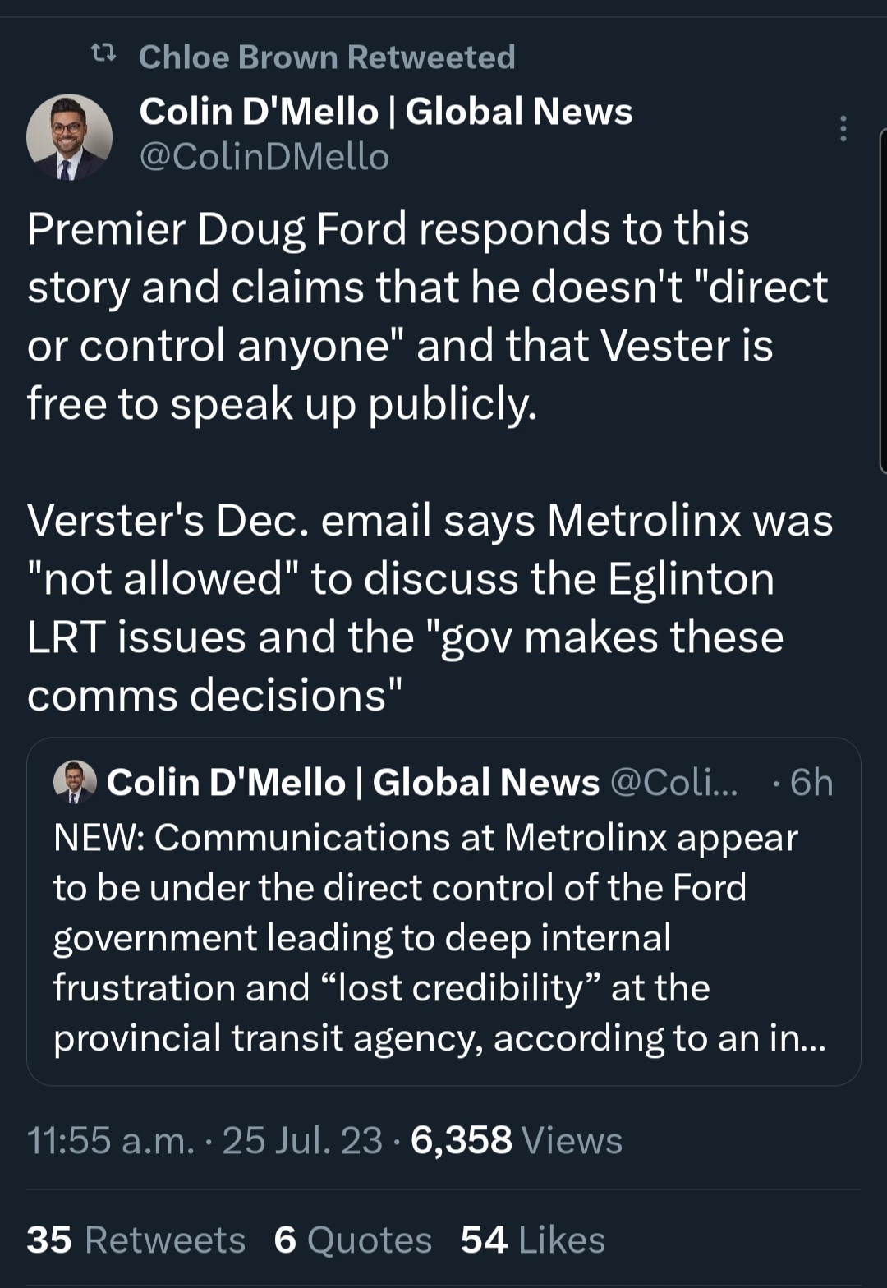The height and width of the screenshot is (1288, 887).
Task: Click the scrollbar on the right edge
Action: coord(882,300)
